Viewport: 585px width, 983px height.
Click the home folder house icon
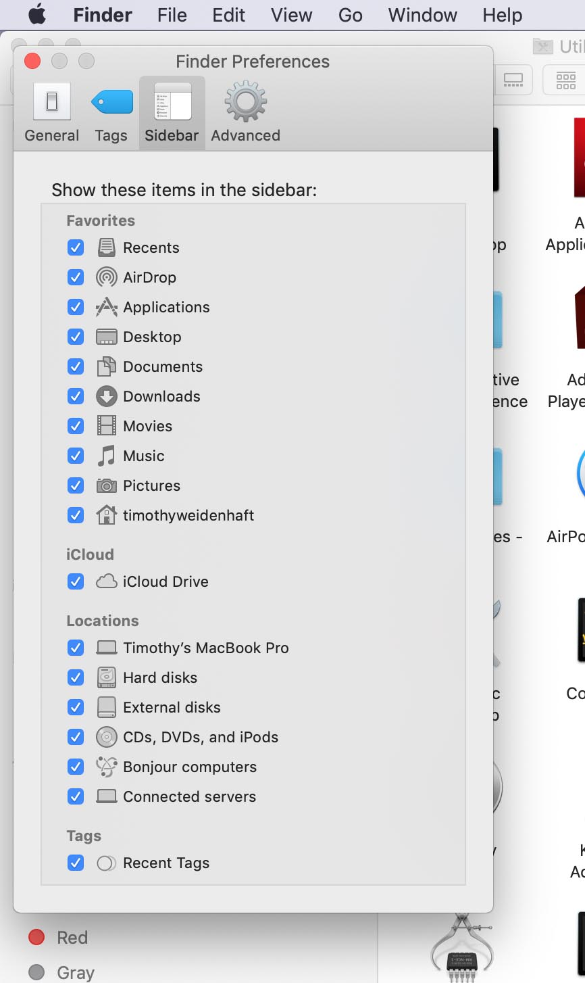106,515
